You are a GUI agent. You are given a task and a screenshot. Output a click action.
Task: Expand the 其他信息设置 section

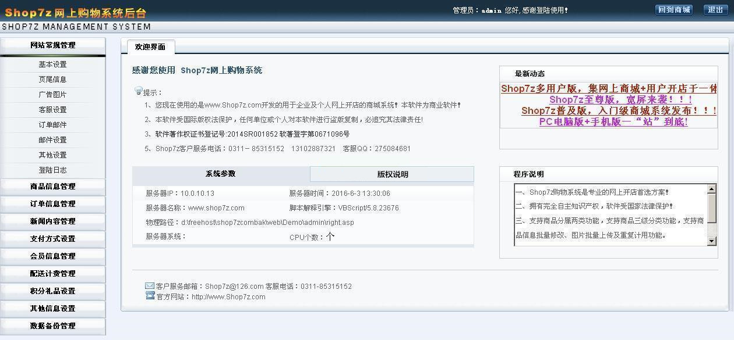click(52, 309)
